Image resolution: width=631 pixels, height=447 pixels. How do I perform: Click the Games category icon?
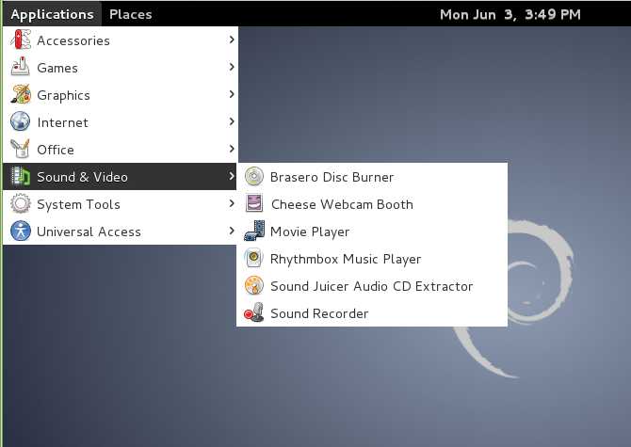[21, 68]
